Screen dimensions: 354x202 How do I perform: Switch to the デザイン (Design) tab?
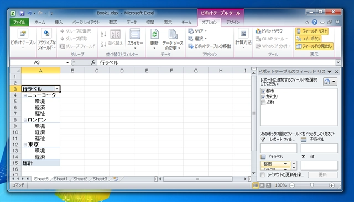click(x=233, y=22)
